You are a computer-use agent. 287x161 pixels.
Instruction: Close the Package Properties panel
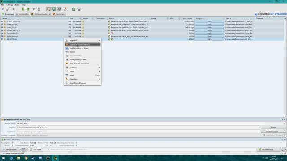pos(285,120)
